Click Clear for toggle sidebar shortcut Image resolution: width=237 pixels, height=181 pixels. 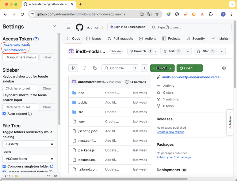click(x=47, y=88)
